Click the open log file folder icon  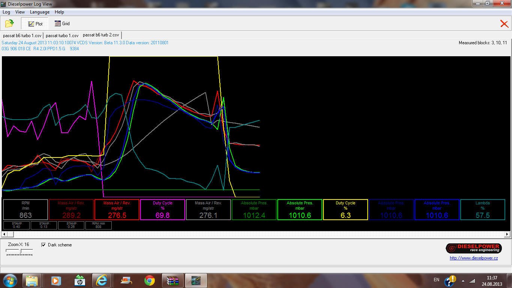[x=9, y=24]
